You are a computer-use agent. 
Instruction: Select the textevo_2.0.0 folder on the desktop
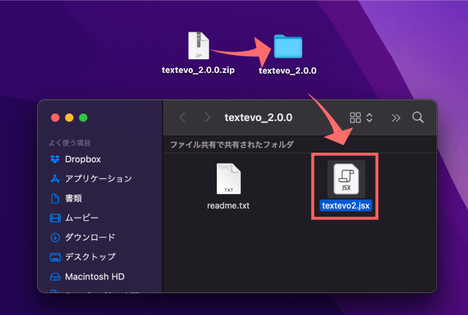288,47
